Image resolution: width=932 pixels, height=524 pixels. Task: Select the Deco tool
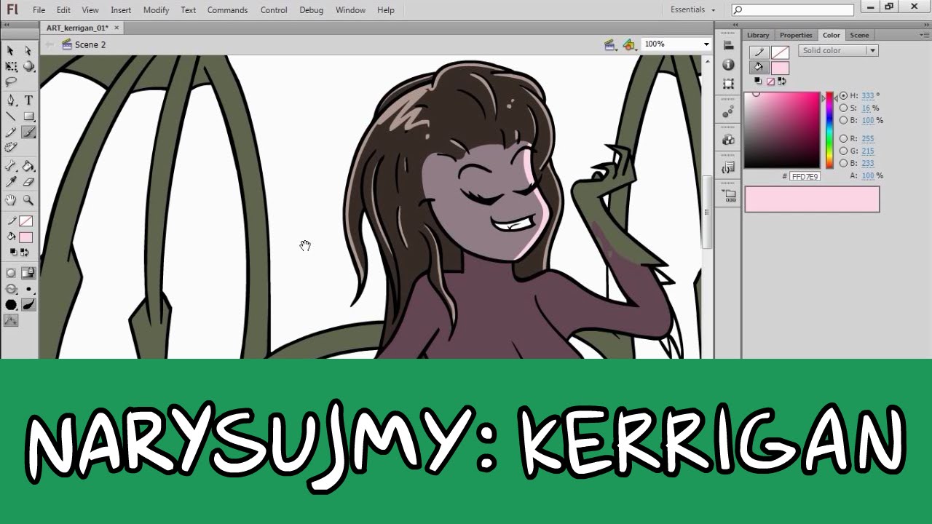point(10,148)
